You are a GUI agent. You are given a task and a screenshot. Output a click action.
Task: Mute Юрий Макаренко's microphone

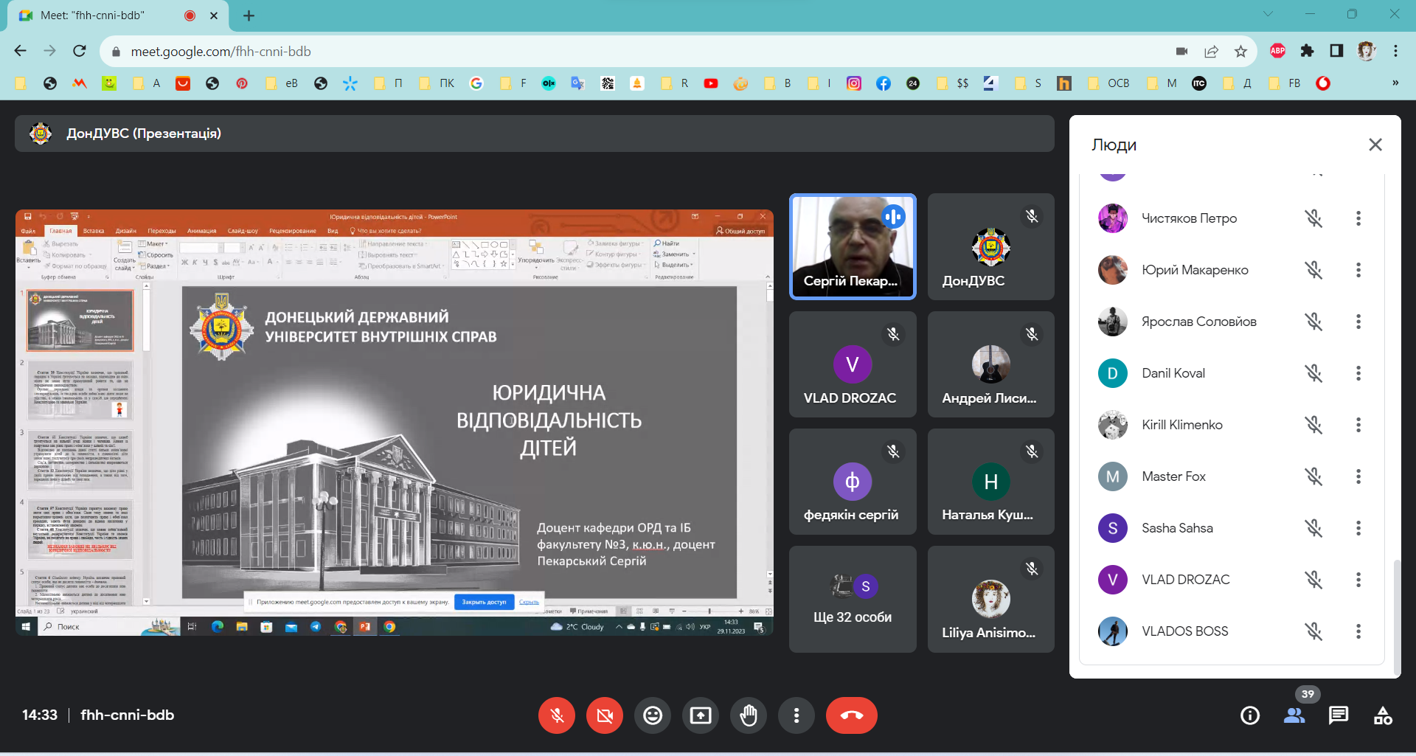(1313, 270)
